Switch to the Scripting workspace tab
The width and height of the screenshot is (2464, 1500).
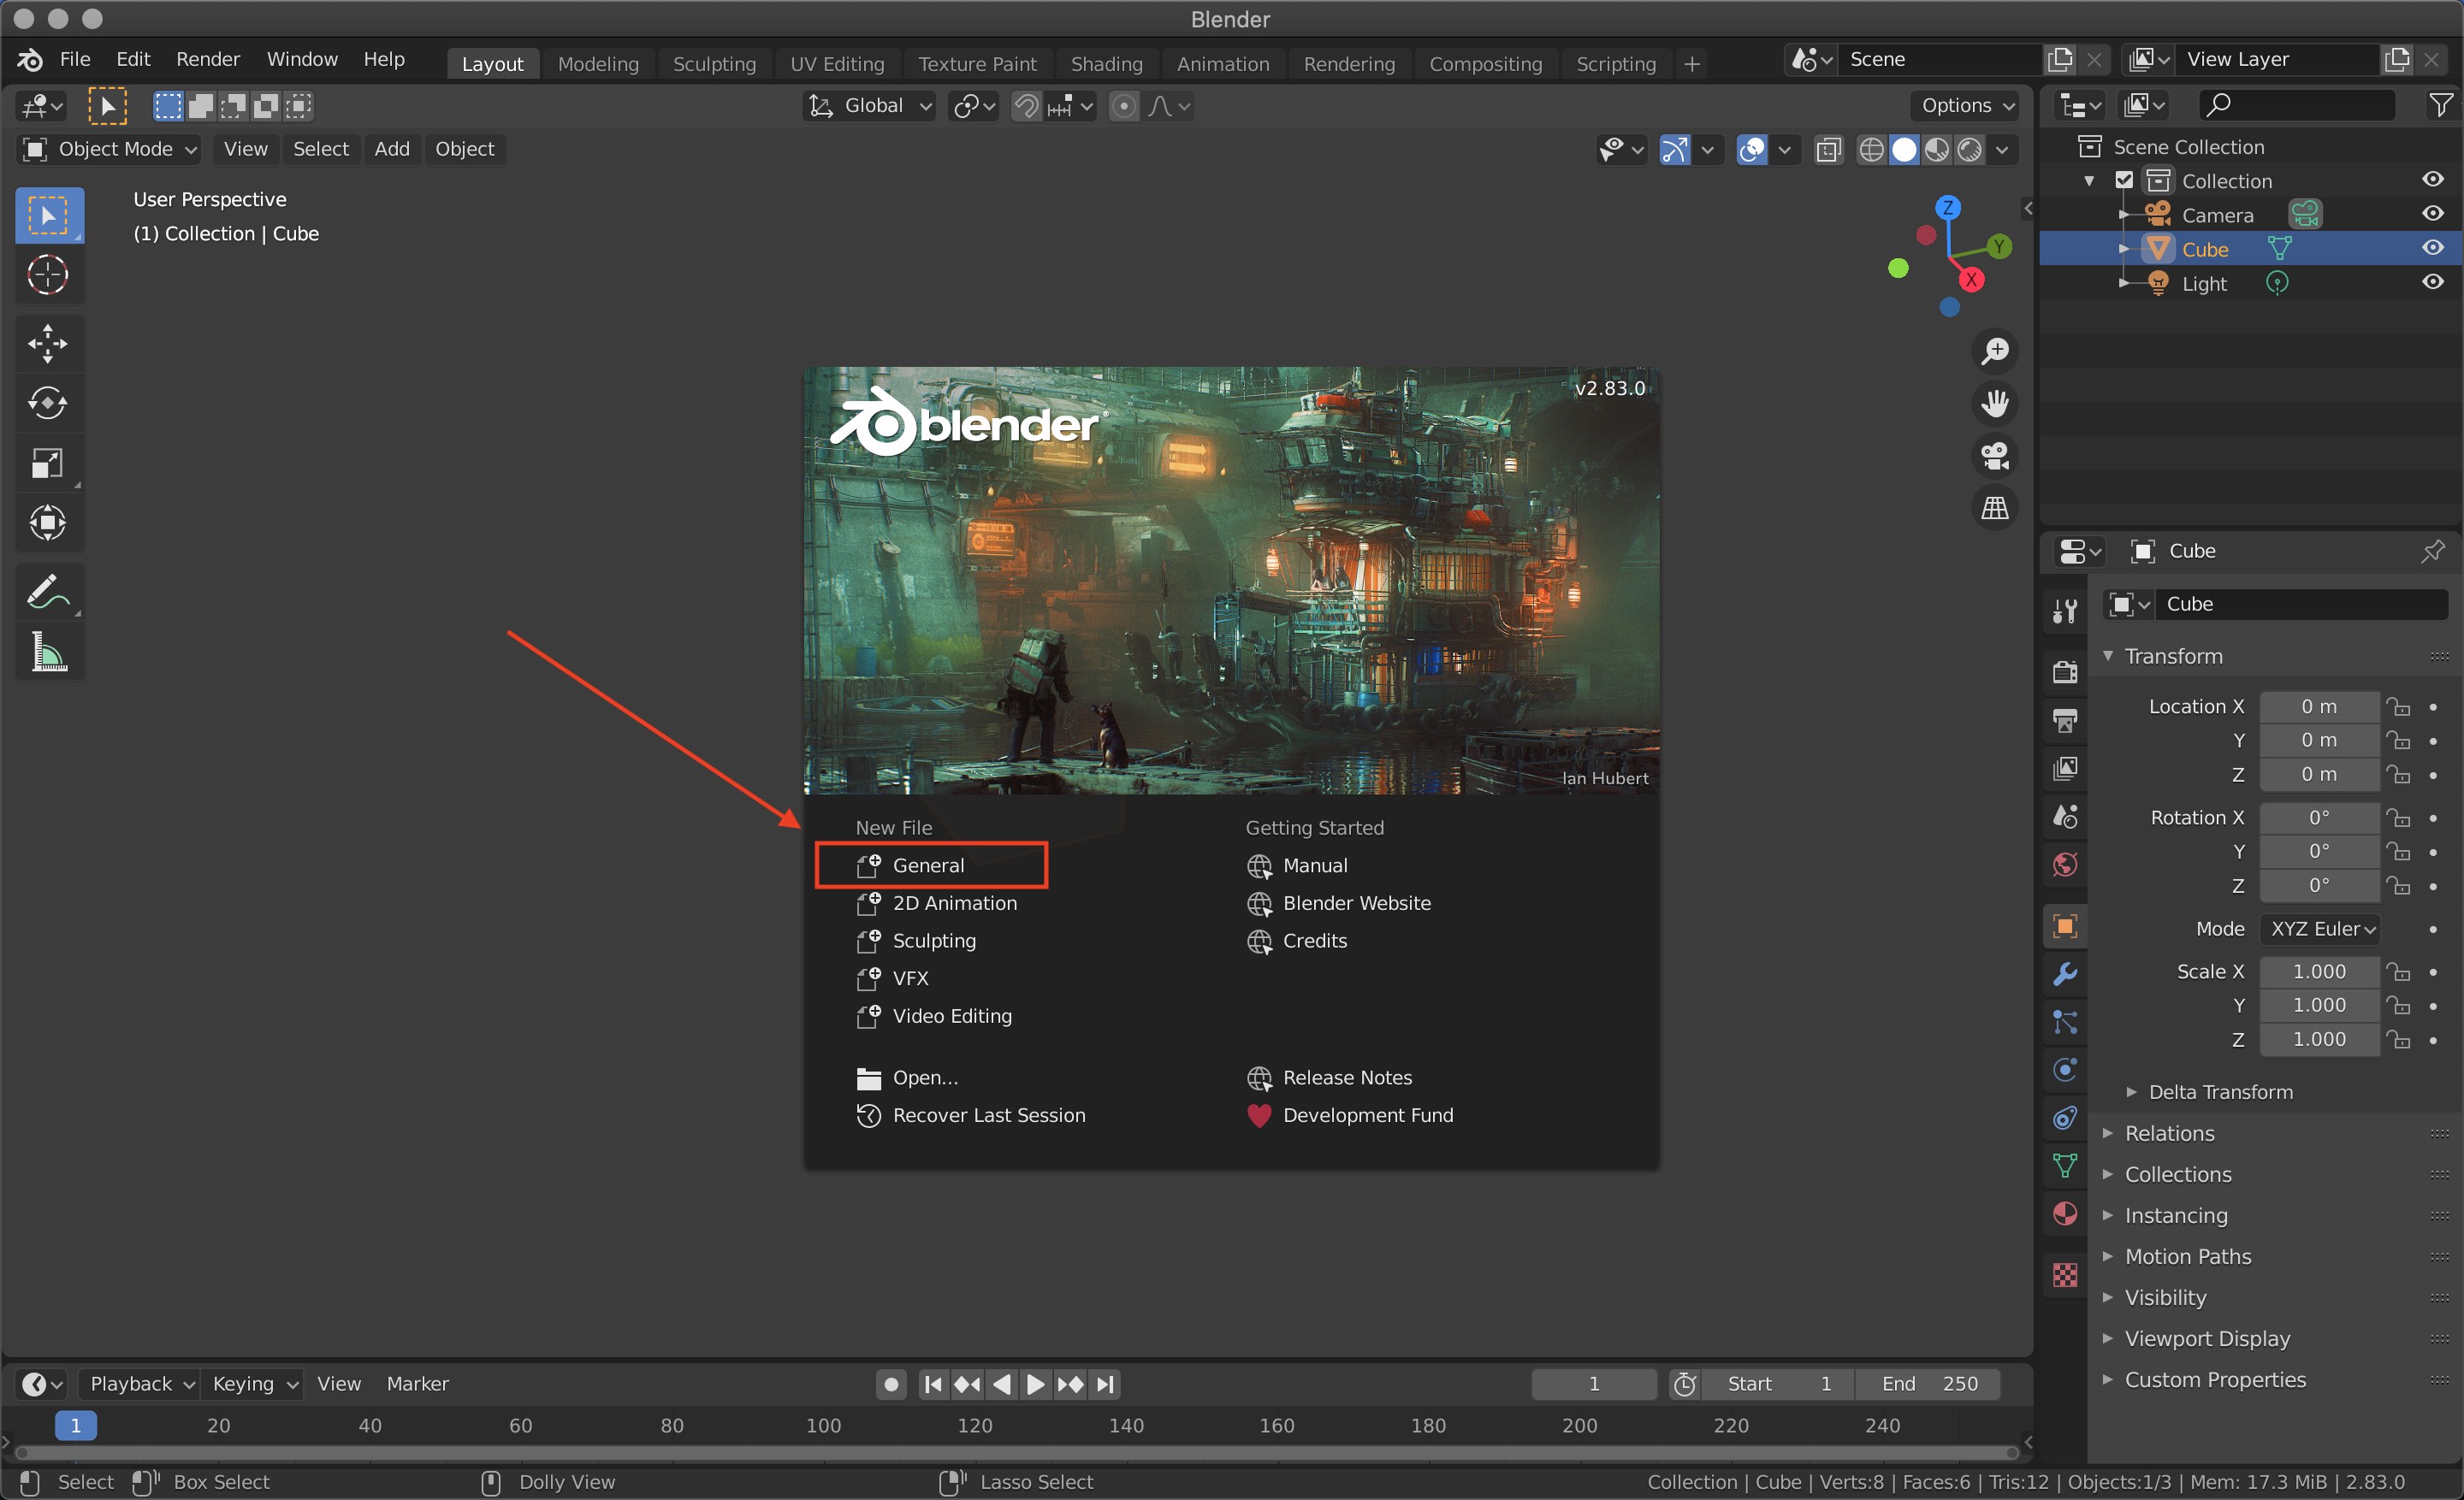[x=1616, y=64]
